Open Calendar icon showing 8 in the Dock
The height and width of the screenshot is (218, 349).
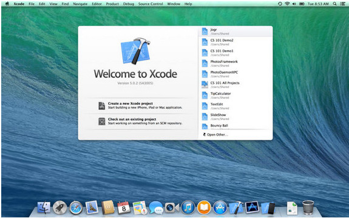pyautogui.click(x=124, y=208)
